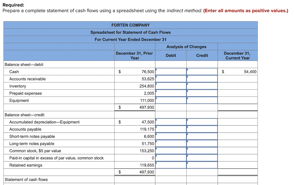Click the Common stock Debit input cell

point(171,151)
